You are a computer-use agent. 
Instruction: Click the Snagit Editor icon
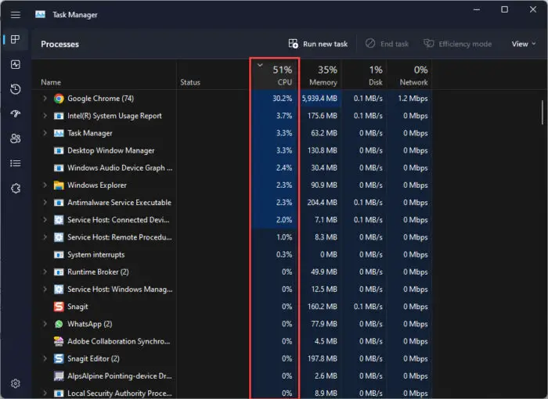click(x=59, y=358)
